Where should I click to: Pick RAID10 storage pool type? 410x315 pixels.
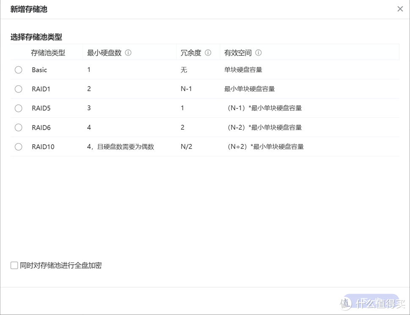18,147
